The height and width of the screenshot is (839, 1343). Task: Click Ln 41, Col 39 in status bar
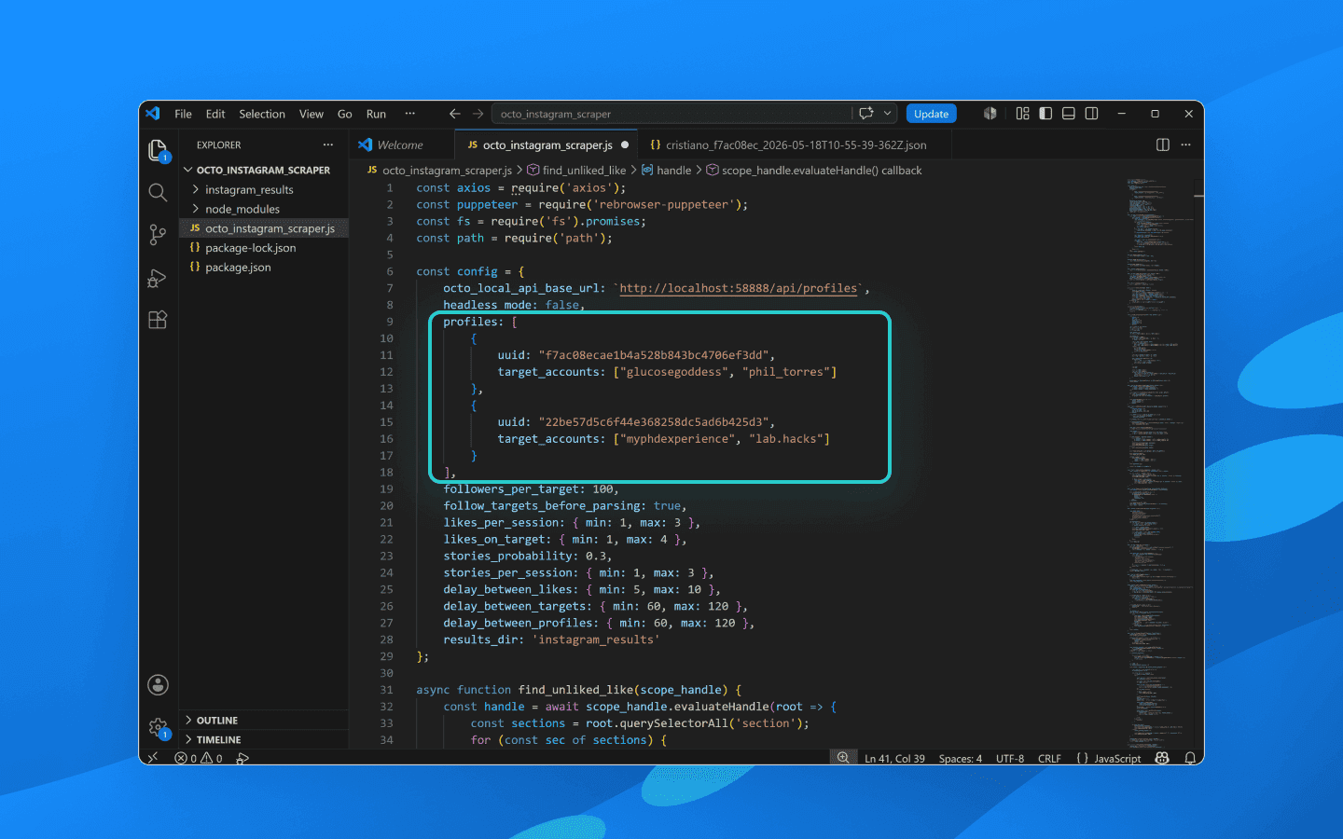click(894, 759)
